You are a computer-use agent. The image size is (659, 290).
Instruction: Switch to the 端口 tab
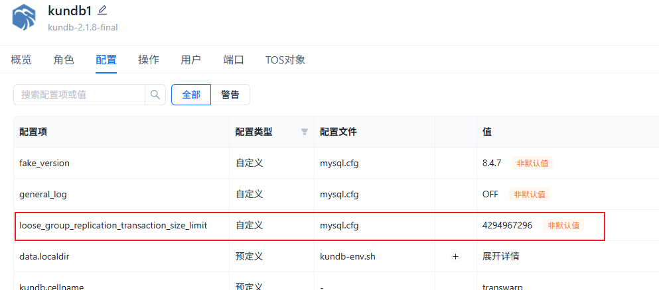tap(234, 60)
